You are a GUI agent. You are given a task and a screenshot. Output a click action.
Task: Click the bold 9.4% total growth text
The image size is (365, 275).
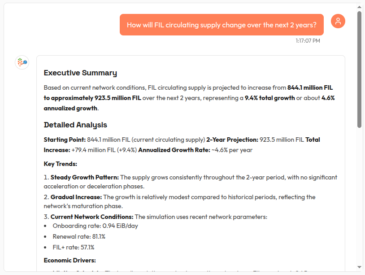tap(269, 98)
